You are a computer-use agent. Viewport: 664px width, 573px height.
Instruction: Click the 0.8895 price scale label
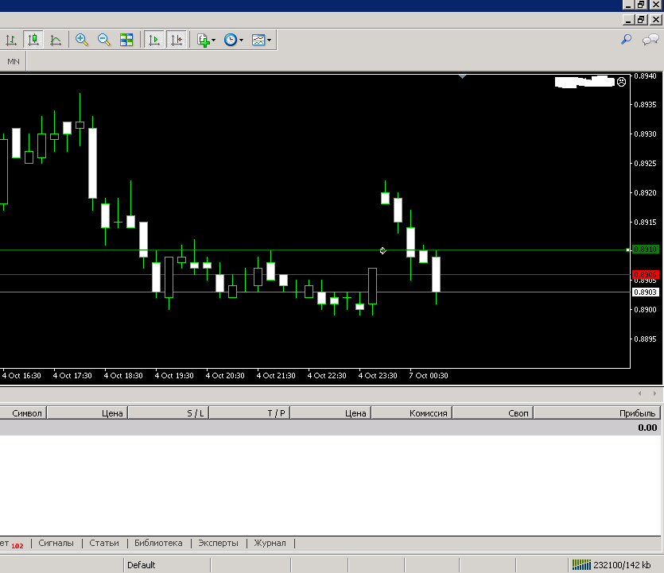(645, 339)
